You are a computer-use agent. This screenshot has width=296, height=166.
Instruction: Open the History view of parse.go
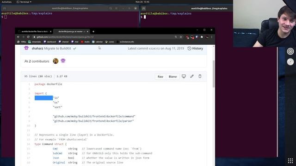click(x=195, y=48)
